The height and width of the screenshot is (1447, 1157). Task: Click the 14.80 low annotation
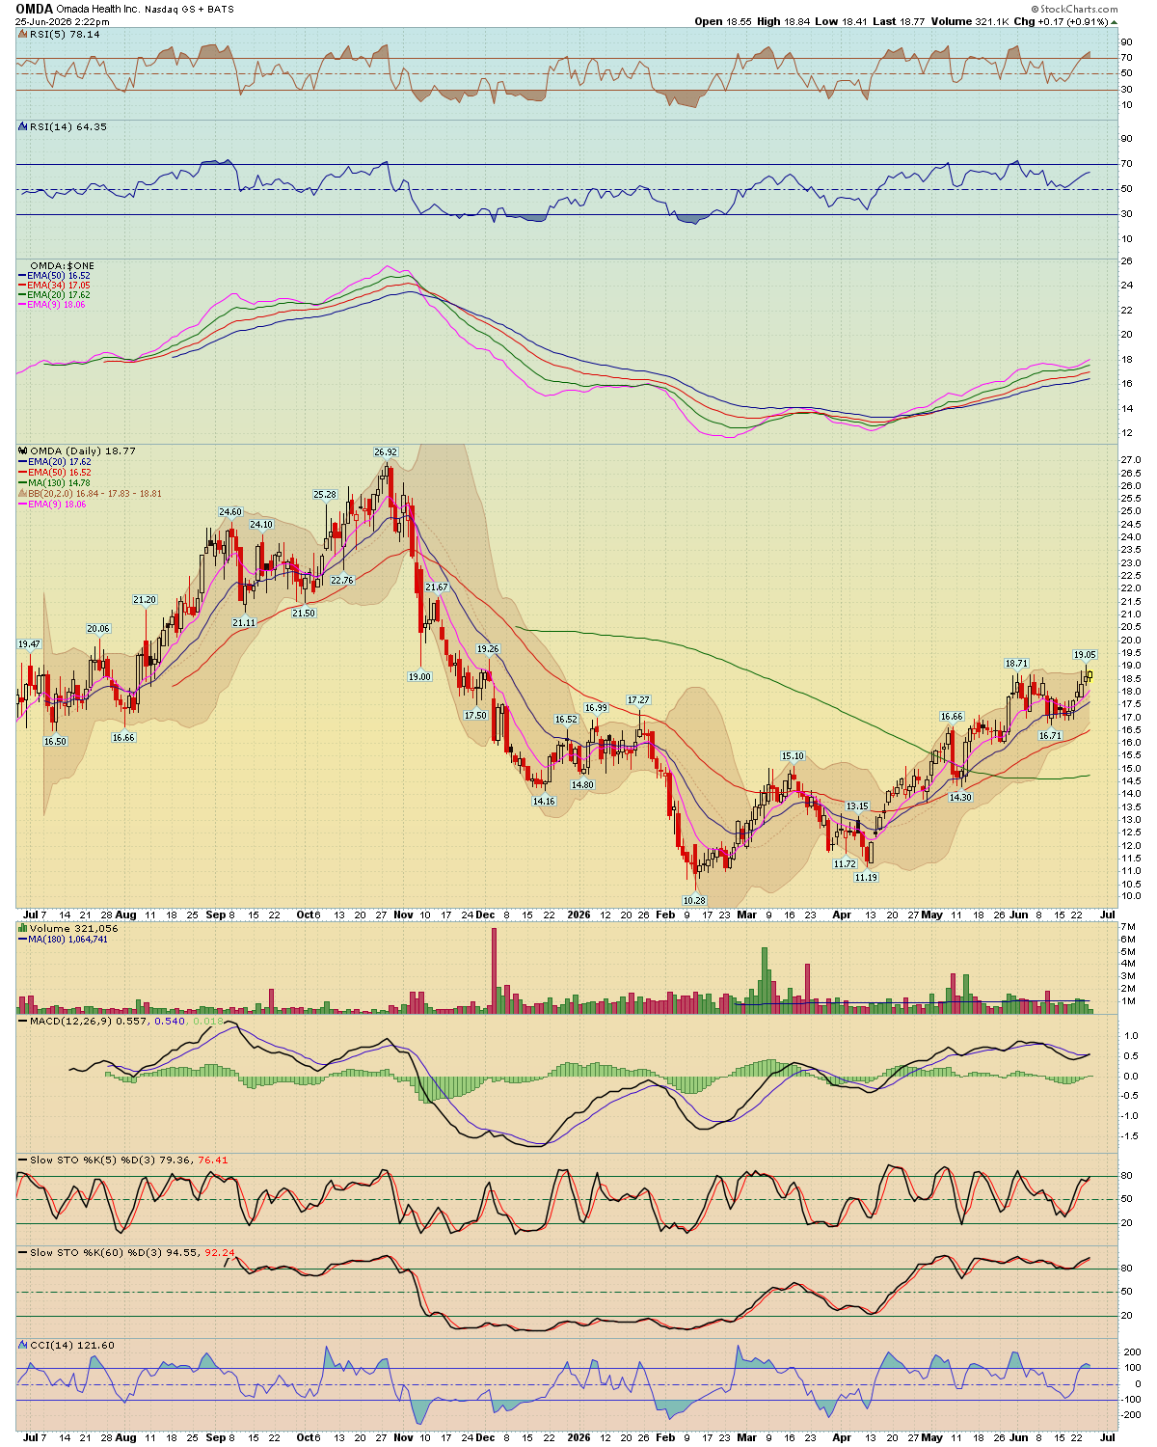[582, 784]
